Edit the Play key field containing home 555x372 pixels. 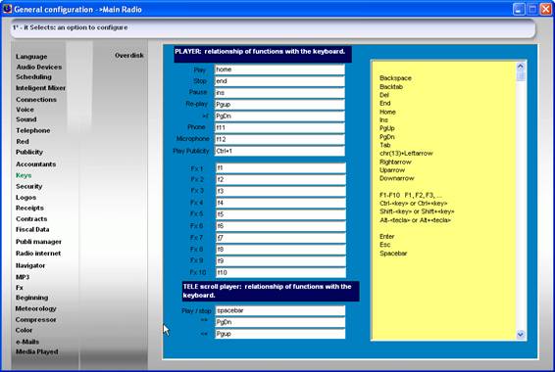point(279,70)
